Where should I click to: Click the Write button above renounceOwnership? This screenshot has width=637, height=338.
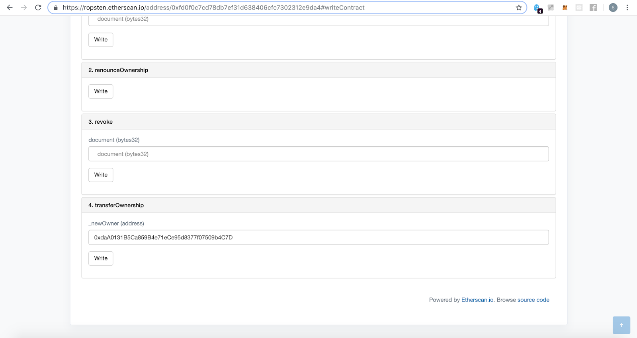101,40
